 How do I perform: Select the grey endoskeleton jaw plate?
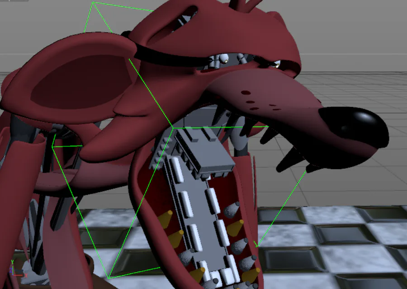coord(204,218)
